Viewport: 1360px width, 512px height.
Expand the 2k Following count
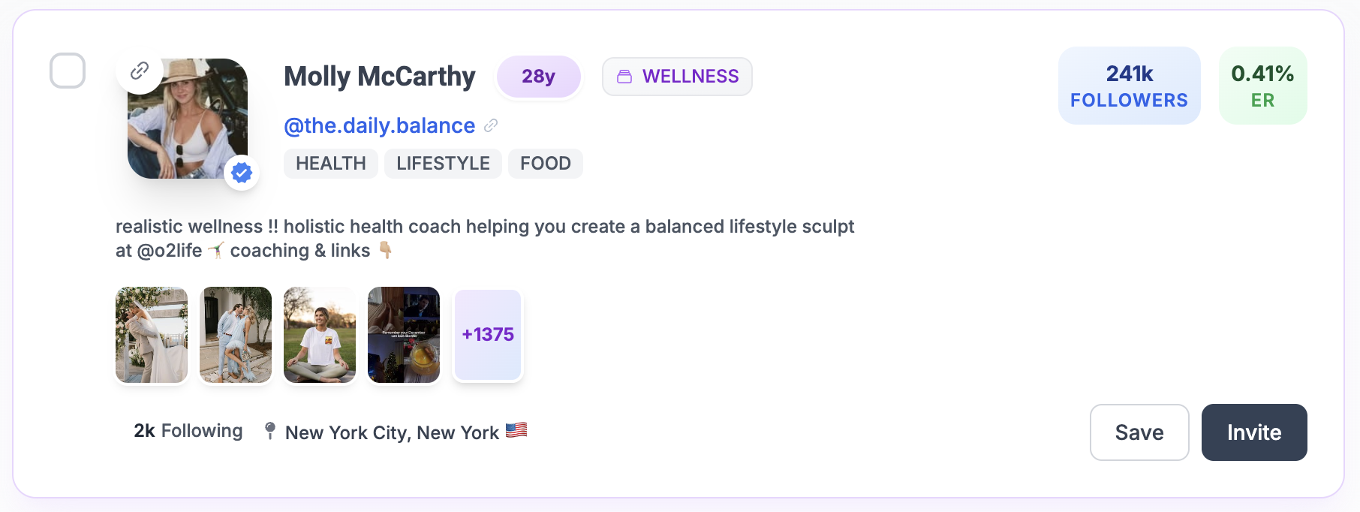[188, 431]
